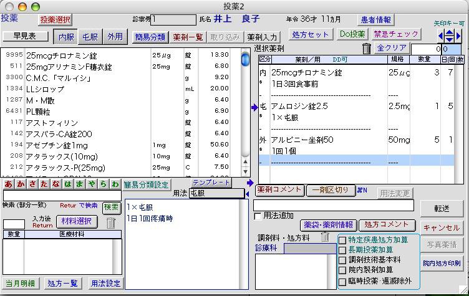This screenshot has height=296, width=469.
Task: Switch to 外用 tab
Action: point(115,37)
